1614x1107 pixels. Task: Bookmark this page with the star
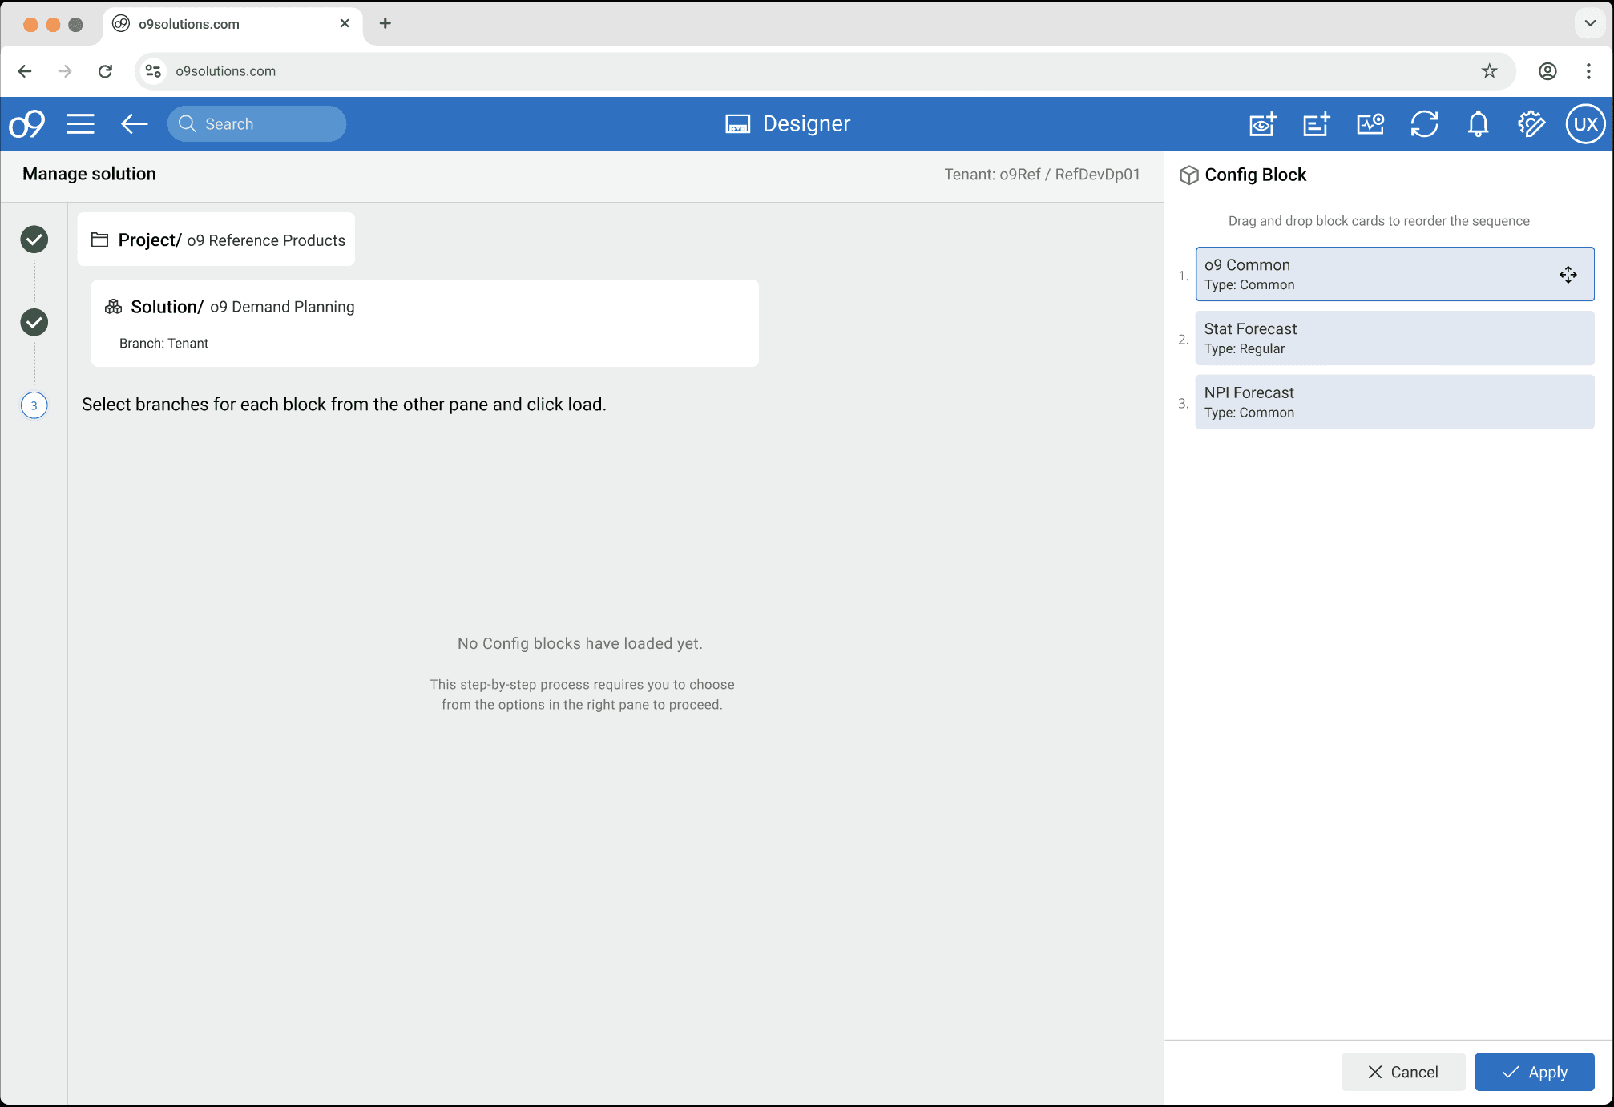[x=1489, y=71]
